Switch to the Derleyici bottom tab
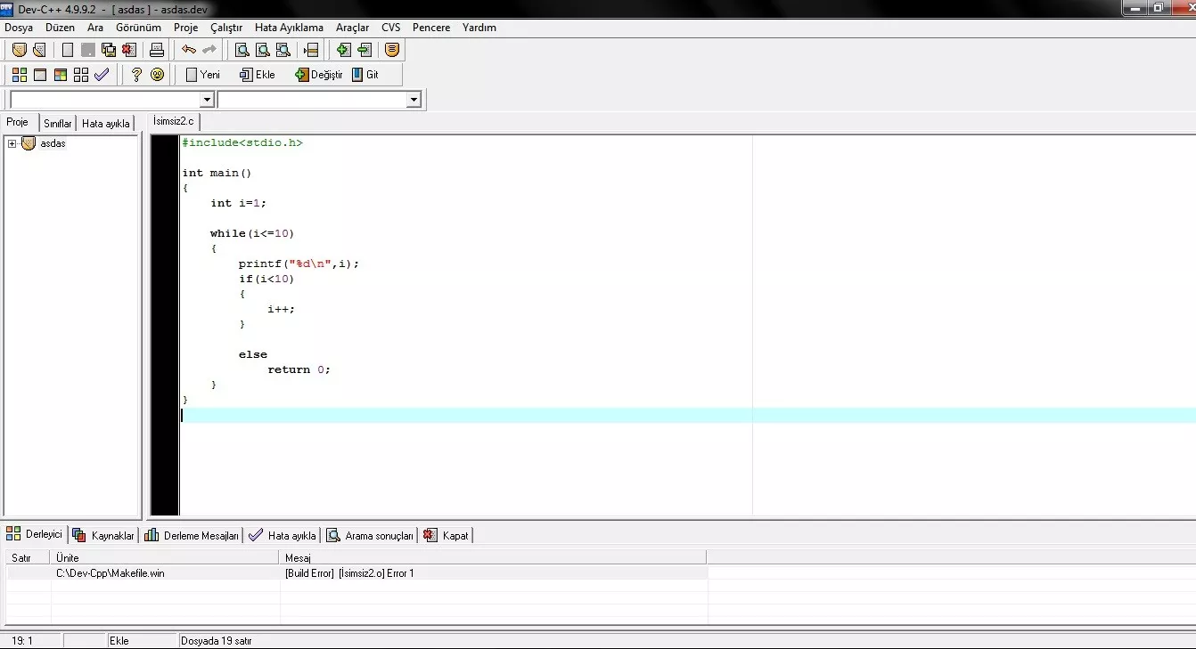This screenshot has height=649, width=1196. click(x=35, y=534)
